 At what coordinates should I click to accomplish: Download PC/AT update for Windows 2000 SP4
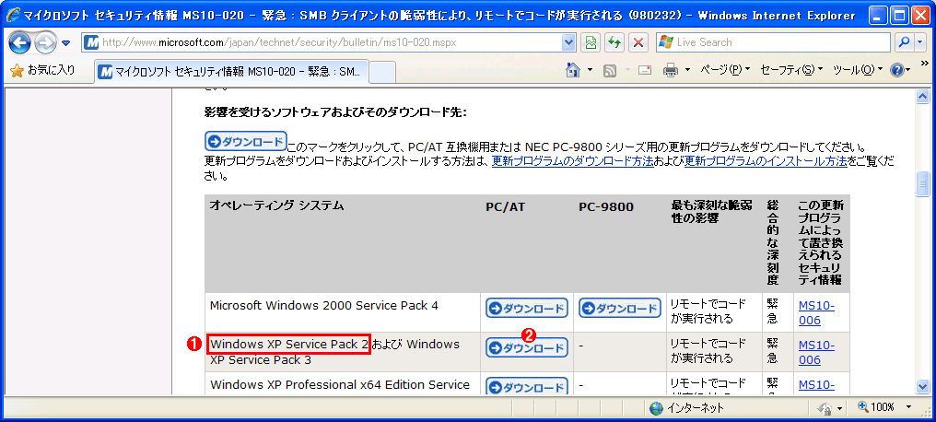(x=527, y=308)
